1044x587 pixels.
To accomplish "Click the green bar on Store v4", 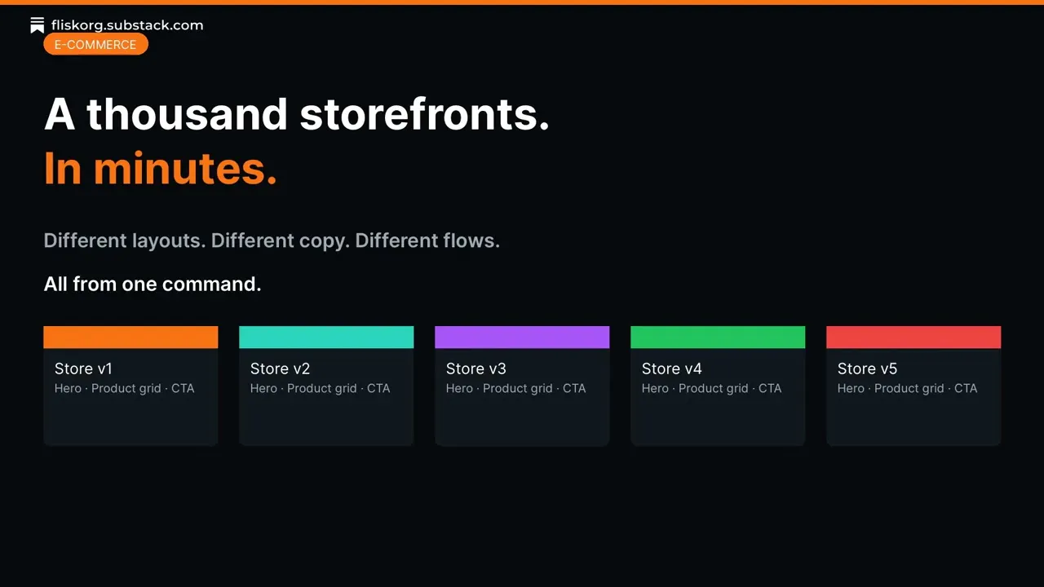I will click(x=718, y=338).
